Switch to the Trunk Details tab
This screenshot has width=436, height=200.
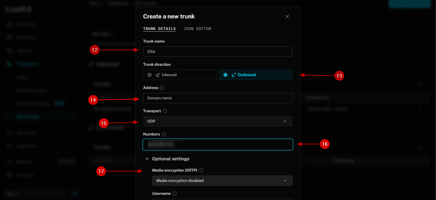pyautogui.click(x=159, y=29)
